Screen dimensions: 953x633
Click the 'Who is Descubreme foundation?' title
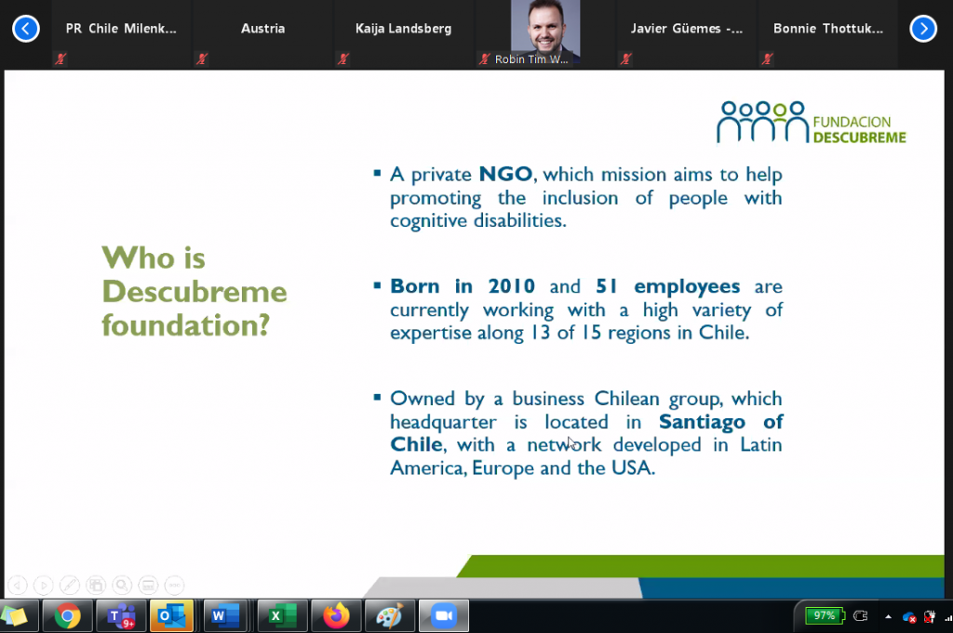point(194,291)
